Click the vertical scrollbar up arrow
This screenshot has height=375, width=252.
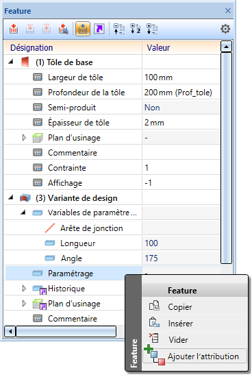(226, 47)
